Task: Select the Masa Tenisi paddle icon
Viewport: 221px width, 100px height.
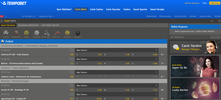Action: click(57, 33)
